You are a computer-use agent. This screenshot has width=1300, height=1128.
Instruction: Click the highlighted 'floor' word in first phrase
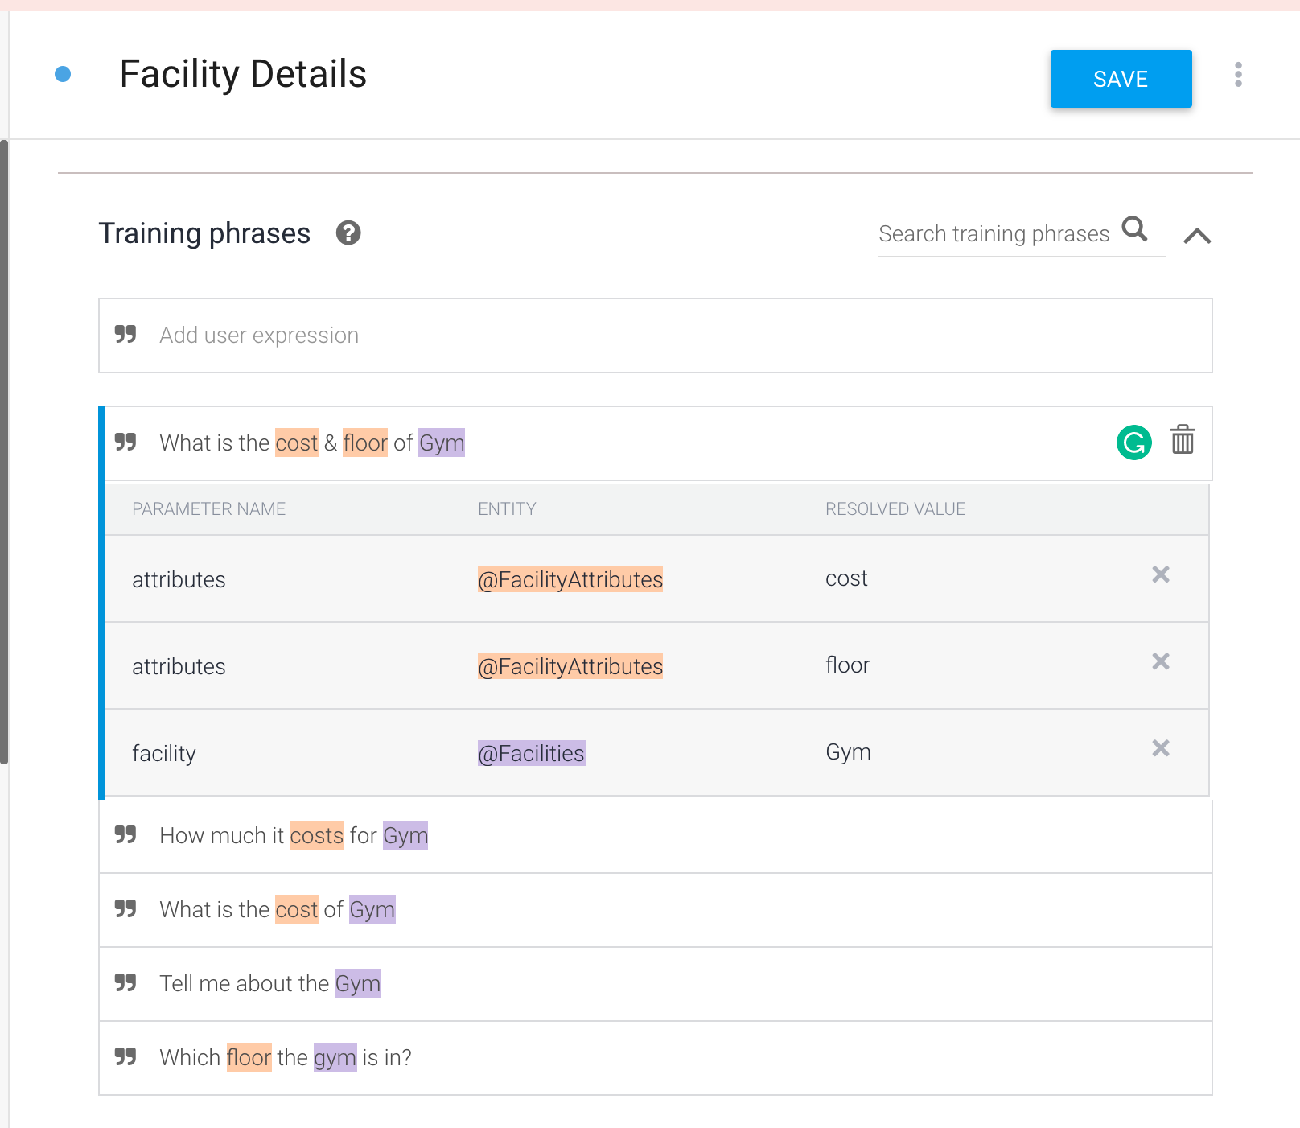coord(365,443)
